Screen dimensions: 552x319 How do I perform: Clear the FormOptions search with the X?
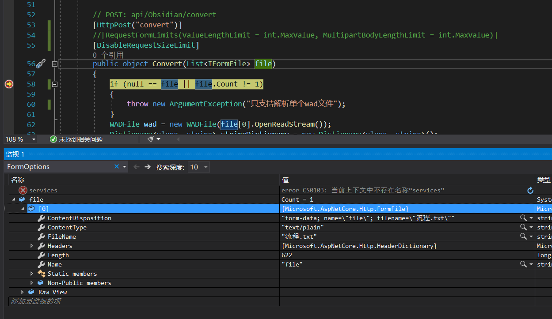(x=117, y=167)
